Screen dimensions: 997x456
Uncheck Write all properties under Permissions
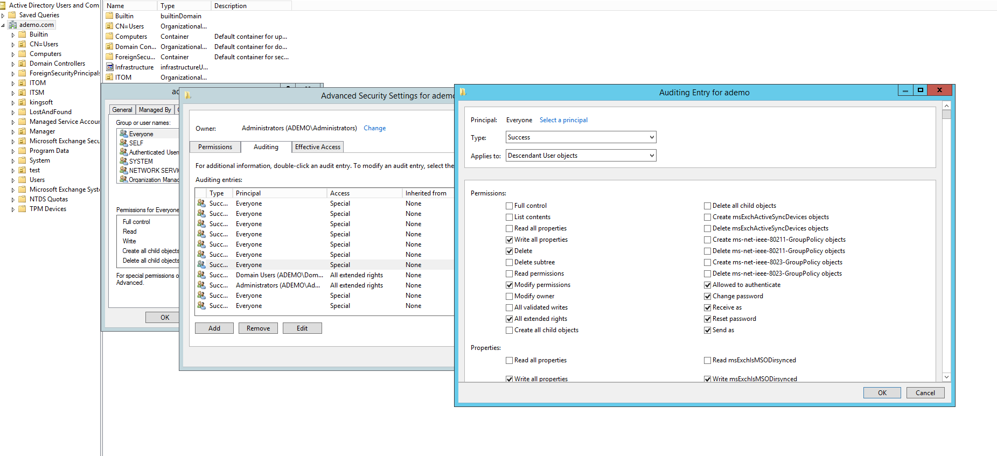pos(510,240)
